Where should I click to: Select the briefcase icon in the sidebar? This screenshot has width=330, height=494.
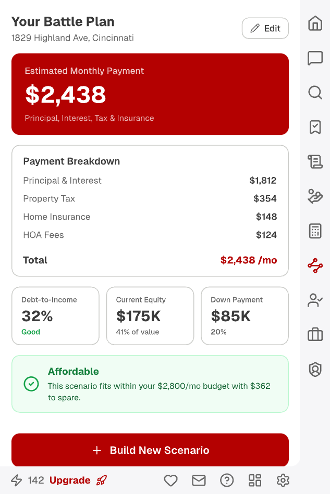(315, 335)
